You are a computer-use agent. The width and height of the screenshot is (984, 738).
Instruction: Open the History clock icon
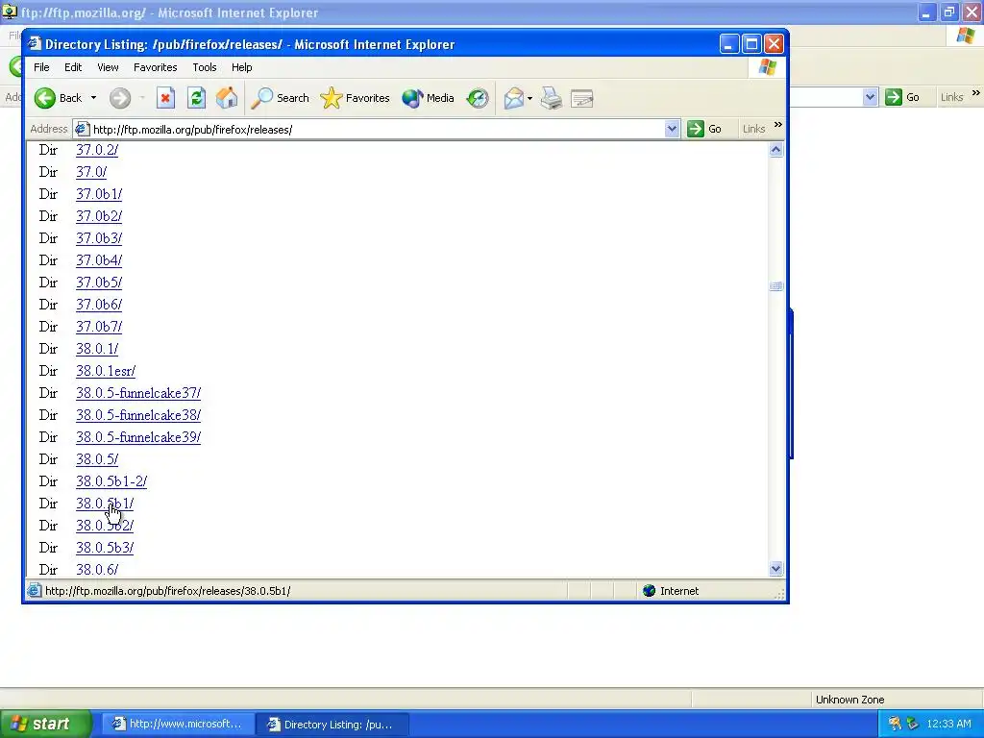pyautogui.click(x=478, y=99)
